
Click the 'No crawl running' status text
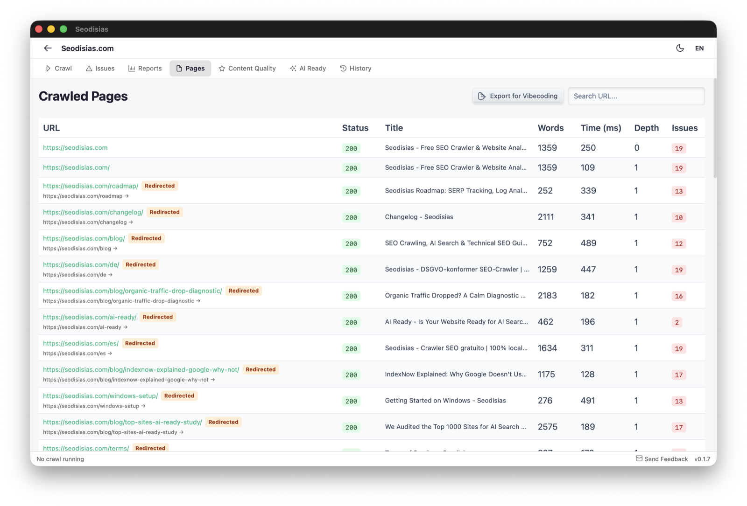tap(60, 459)
